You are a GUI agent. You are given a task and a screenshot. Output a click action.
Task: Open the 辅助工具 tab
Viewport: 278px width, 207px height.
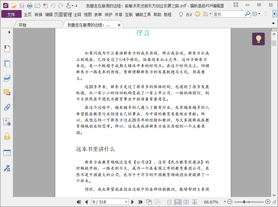(x=143, y=14)
